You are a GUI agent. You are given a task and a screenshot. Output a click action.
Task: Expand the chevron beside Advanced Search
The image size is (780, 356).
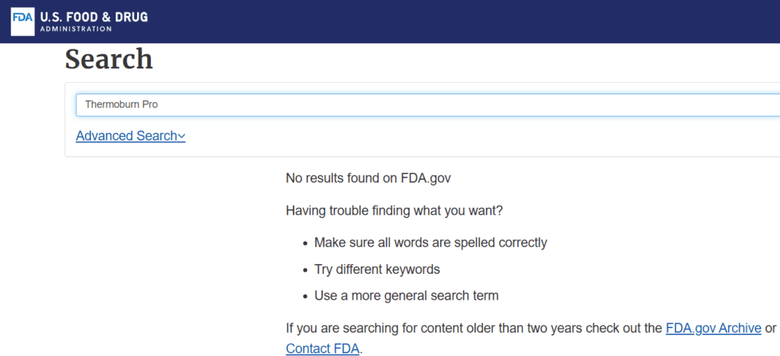(x=181, y=136)
